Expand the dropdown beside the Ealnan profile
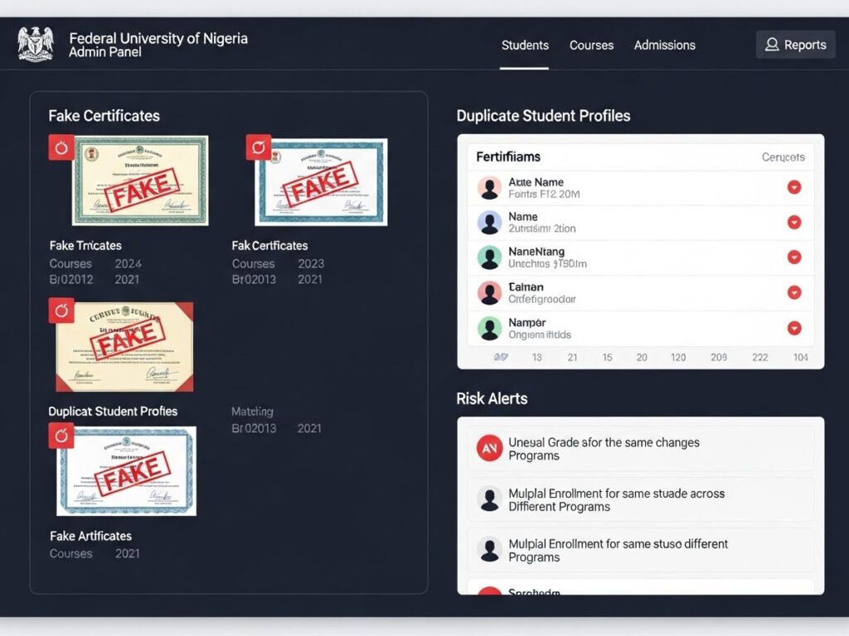 (794, 292)
